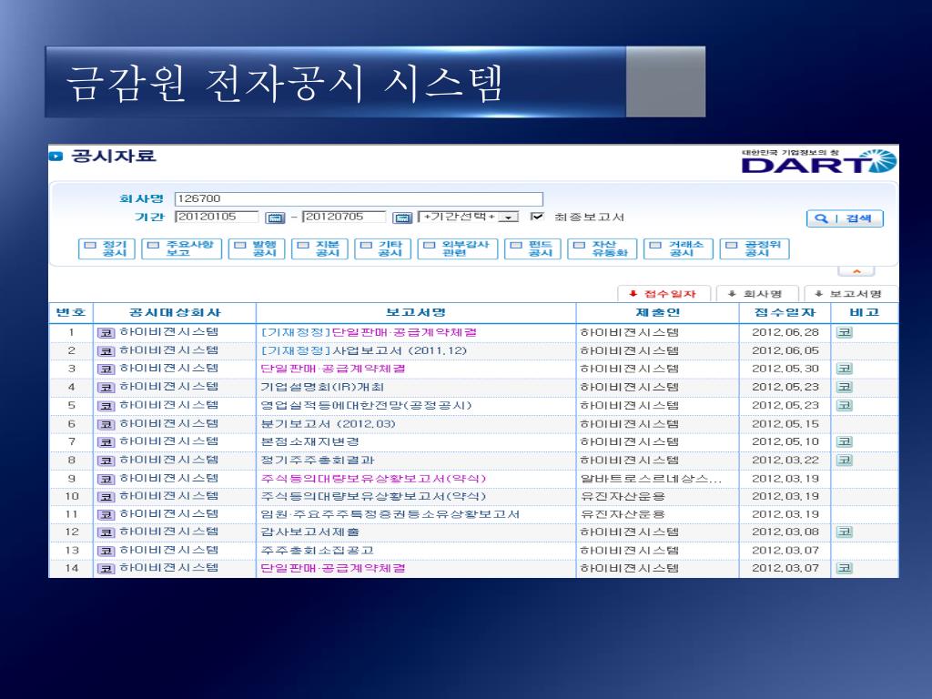Open 정기주주총회결과 report
This screenshot has width=932, height=699.
click(318, 460)
